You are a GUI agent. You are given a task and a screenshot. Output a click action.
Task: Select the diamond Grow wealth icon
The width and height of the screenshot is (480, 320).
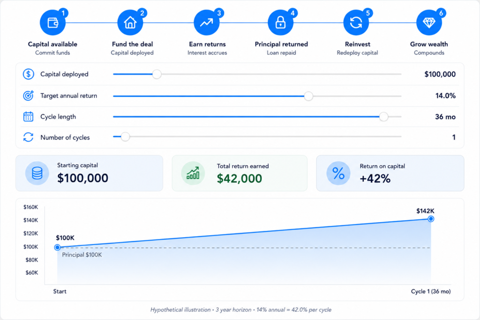pos(429,22)
